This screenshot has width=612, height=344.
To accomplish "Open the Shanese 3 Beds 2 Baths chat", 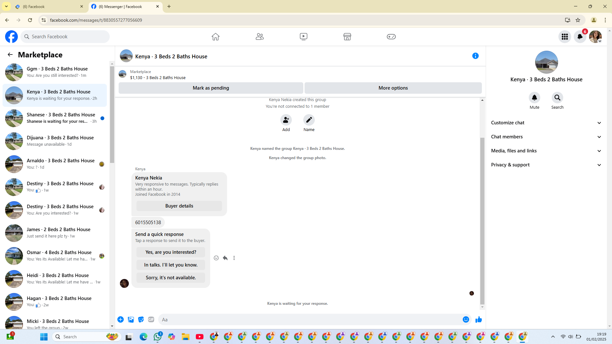I will (x=55, y=118).
